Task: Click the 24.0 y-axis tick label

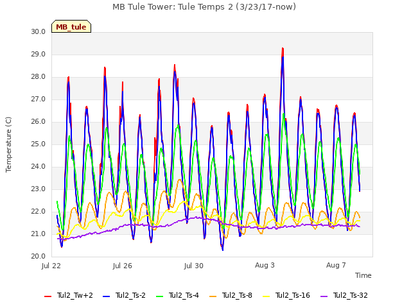Action: 39,167
